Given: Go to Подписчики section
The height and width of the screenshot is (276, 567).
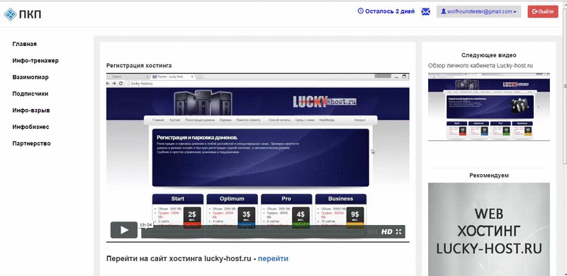Looking at the screenshot, I should tap(30, 94).
